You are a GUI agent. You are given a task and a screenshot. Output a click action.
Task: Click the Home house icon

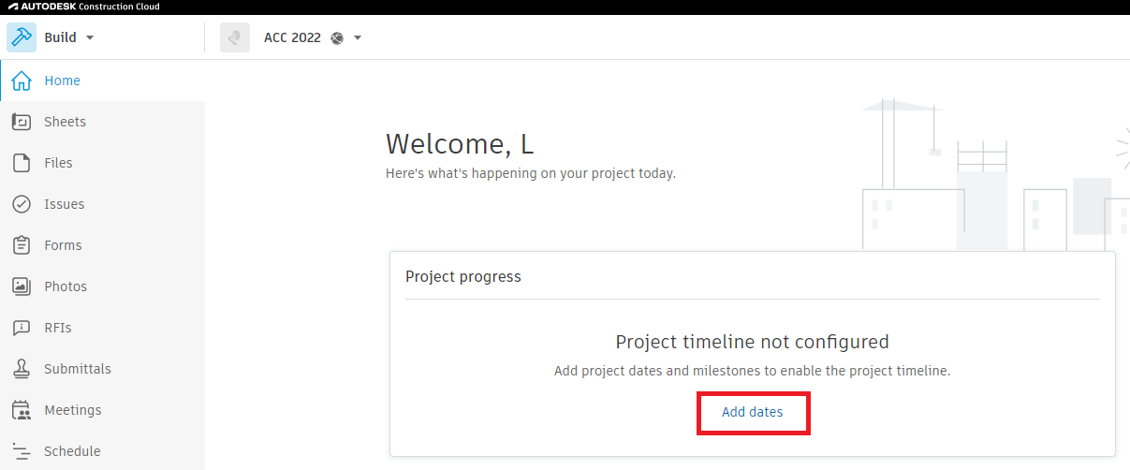point(22,81)
